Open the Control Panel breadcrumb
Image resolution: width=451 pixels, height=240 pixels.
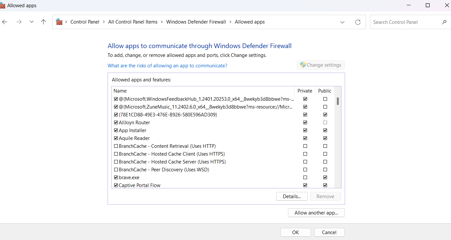pyautogui.click(x=85, y=22)
